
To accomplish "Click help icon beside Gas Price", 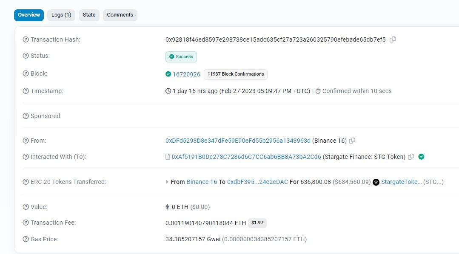I will (26, 239).
